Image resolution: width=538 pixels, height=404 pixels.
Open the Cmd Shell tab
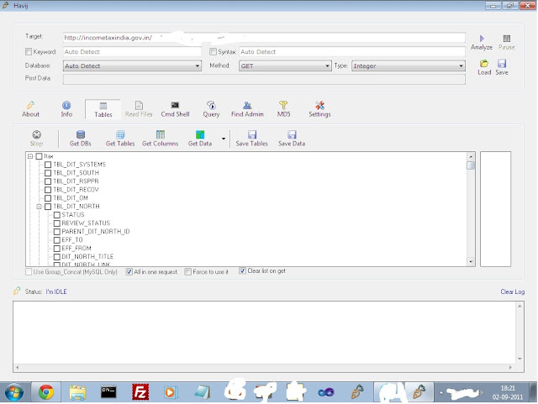(x=175, y=109)
